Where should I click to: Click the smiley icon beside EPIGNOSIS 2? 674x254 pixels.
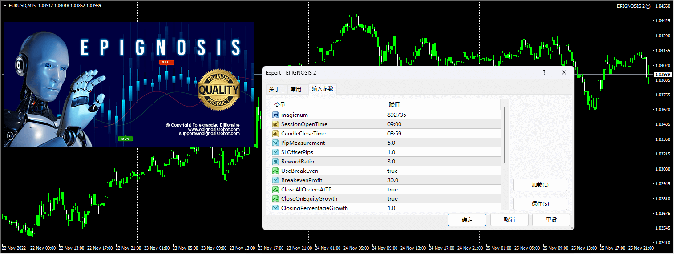648,6
